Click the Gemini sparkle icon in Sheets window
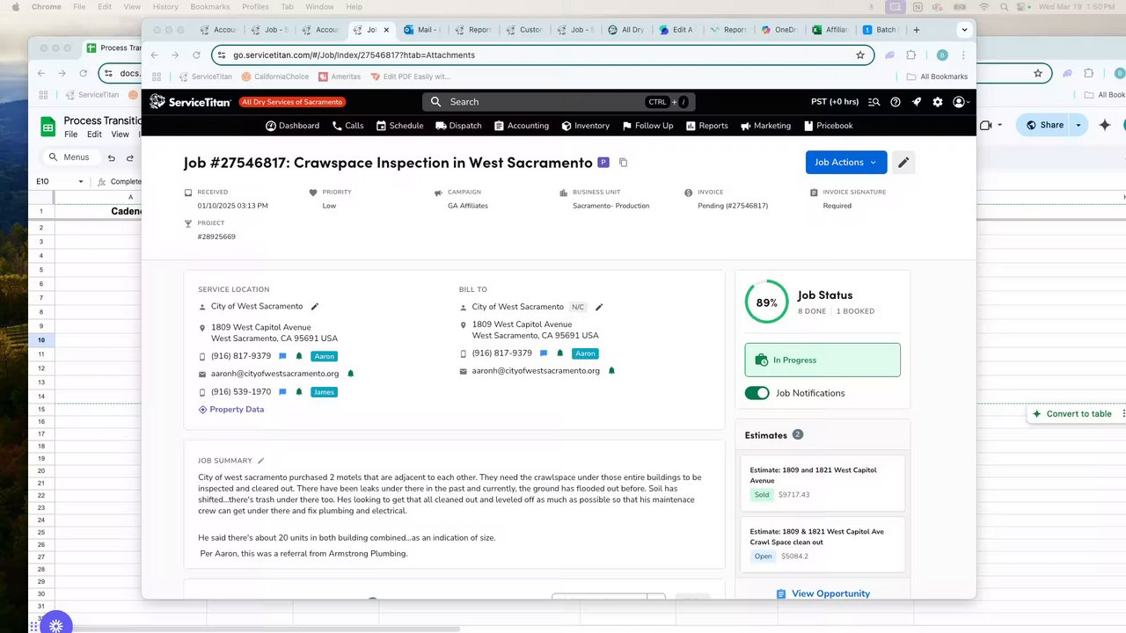The width and height of the screenshot is (1126, 633). pyautogui.click(x=1105, y=125)
